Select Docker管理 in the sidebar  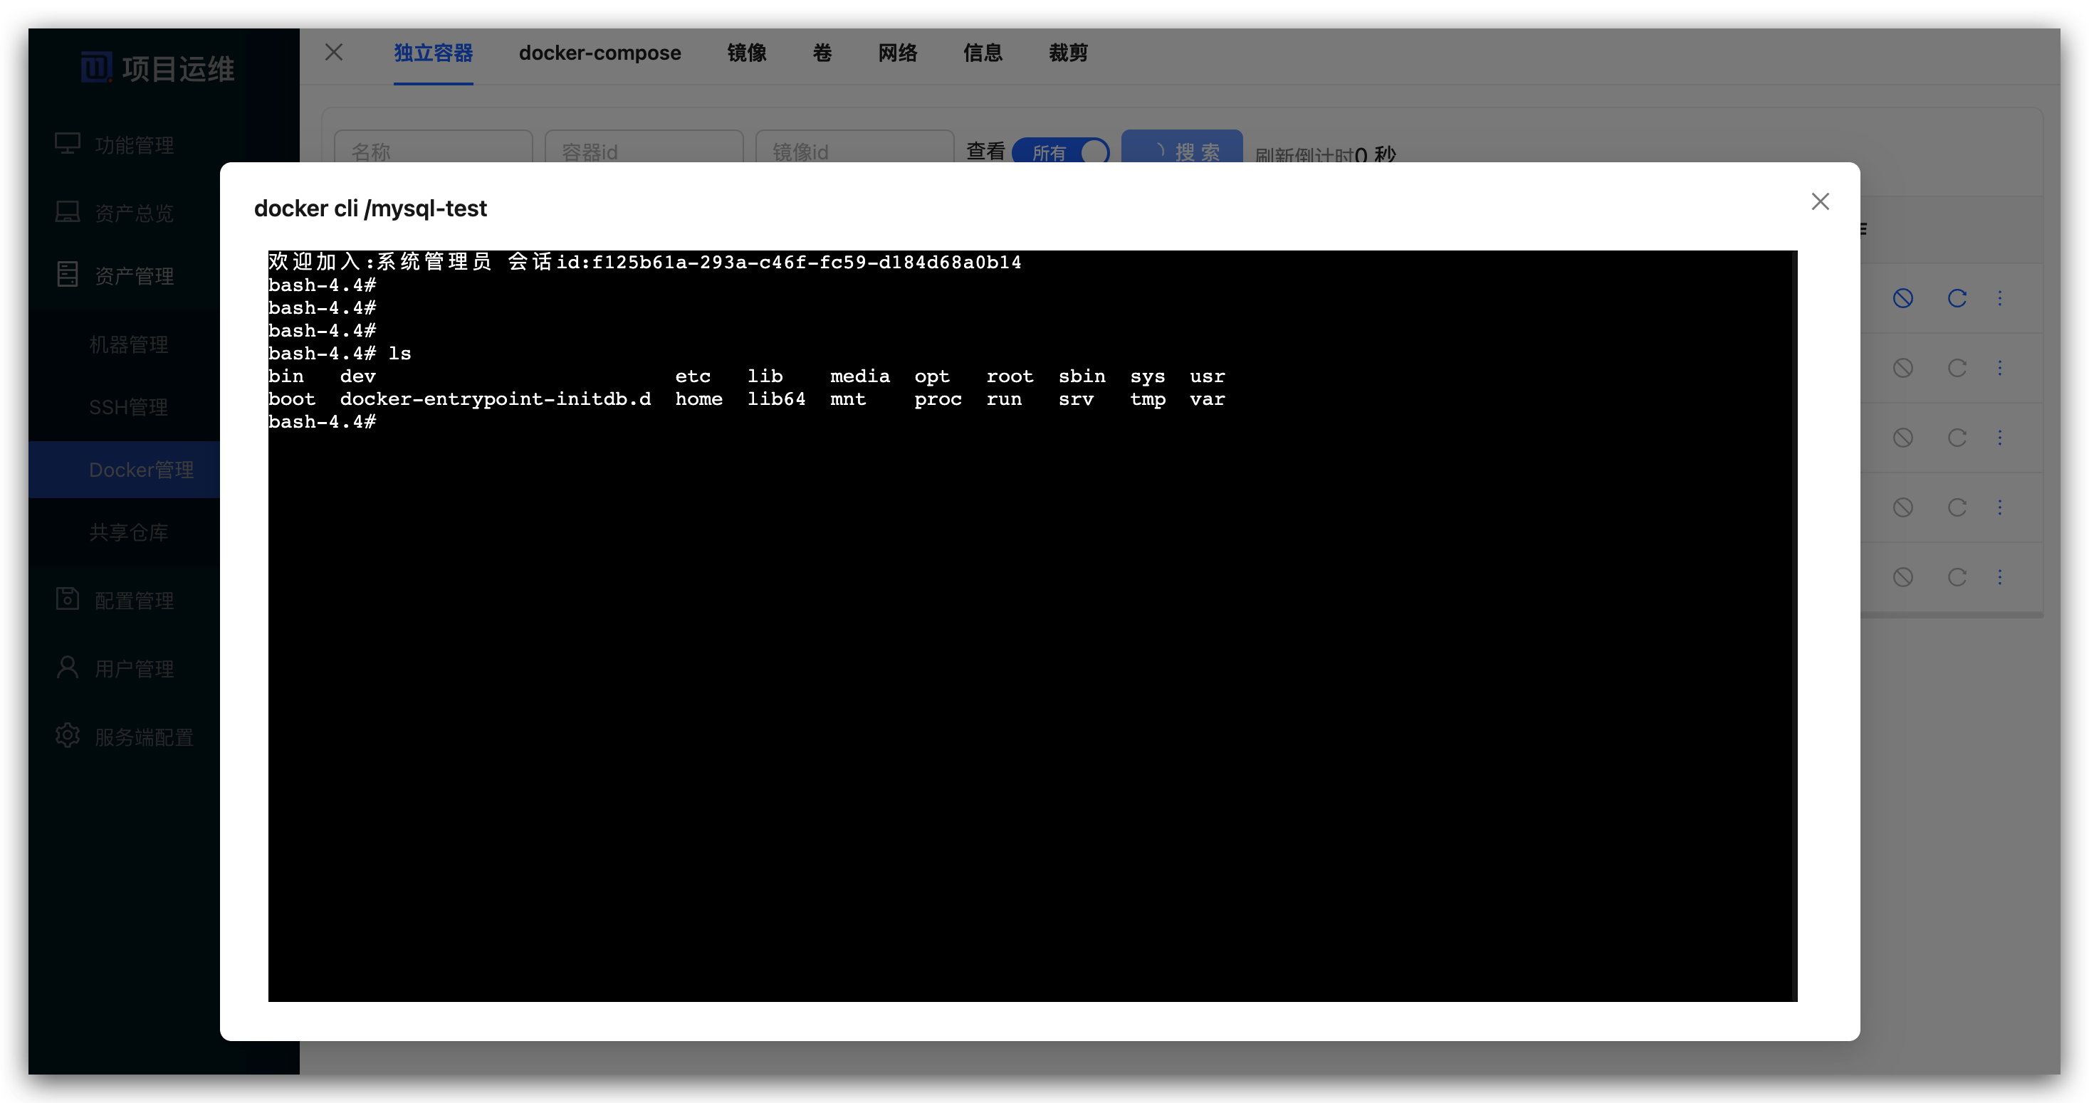click(x=141, y=469)
